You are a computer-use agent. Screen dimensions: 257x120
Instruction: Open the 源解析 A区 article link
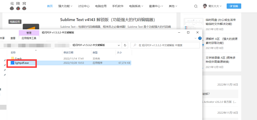point(222,41)
